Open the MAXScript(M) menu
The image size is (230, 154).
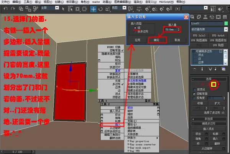pyautogui.click(x=166, y=2)
